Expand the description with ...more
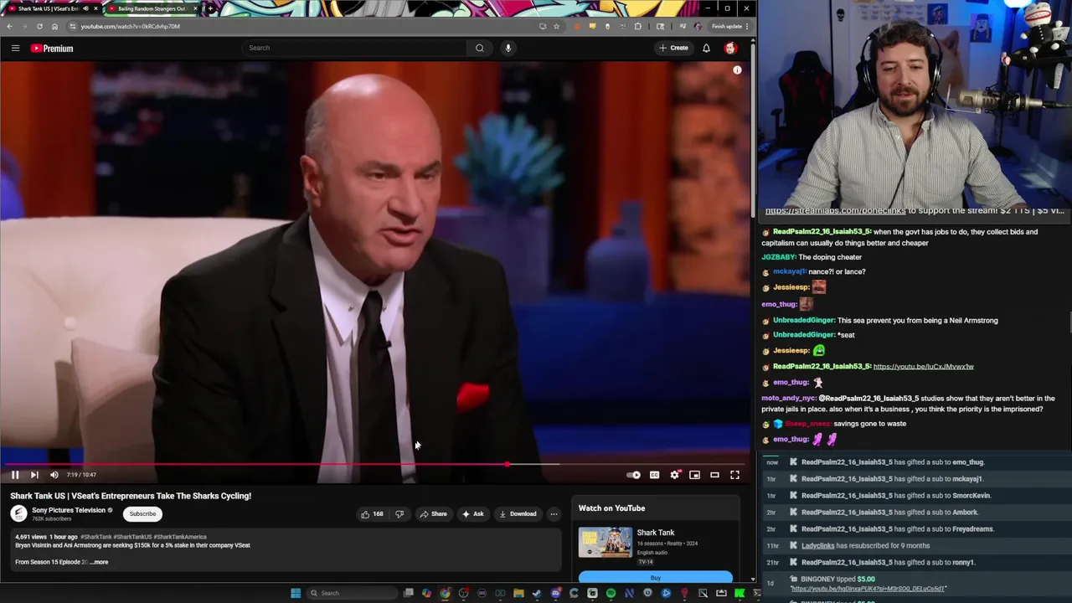Image resolution: width=1072 pixels, height=603 pixels. click(100, 562)
